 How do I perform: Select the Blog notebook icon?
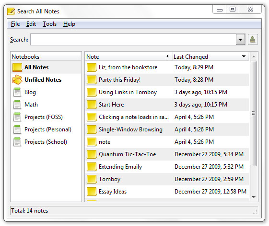[x=17, y=92]
